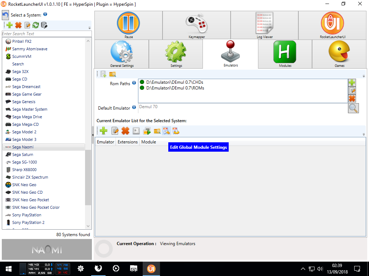The width and height of the screenshot is (369, 276).
Task: Click the blue back arrow beside Select a System
Action: click(6, 15)
